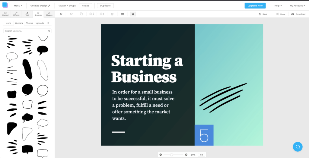Click the undo arrow icon

pos(61,14)
